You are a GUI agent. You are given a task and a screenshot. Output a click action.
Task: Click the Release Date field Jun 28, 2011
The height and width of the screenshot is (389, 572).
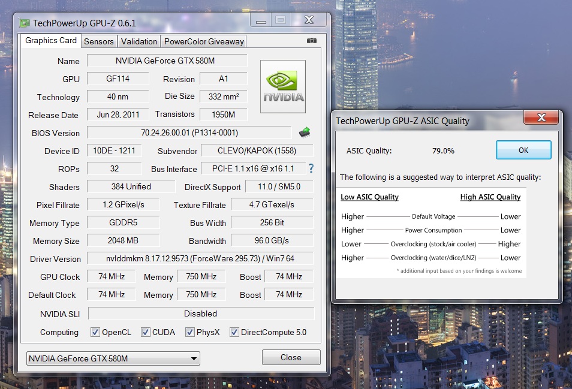(118, 114)
